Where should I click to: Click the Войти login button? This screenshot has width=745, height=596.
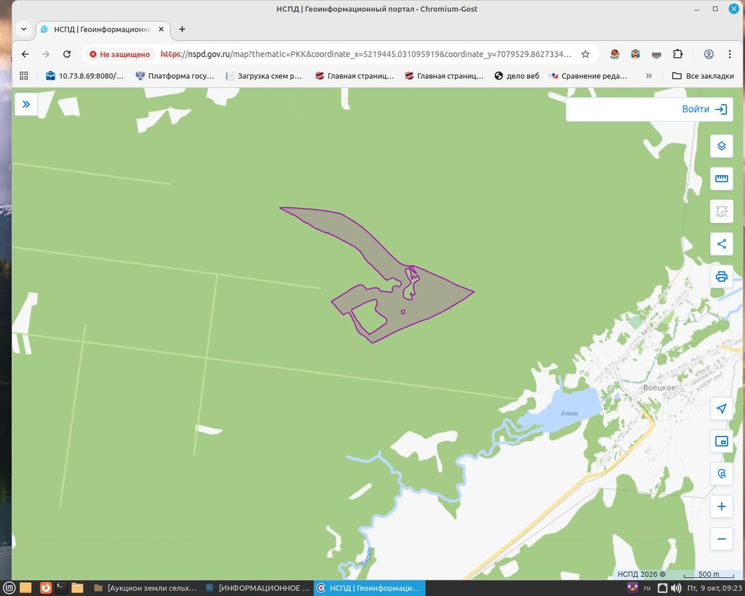[704, 109]
